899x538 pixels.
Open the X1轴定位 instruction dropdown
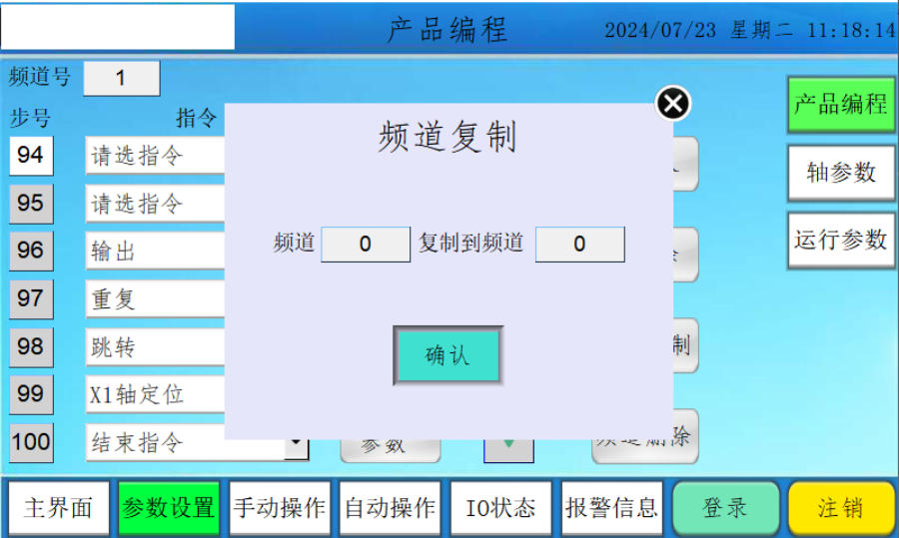(155, 395)
